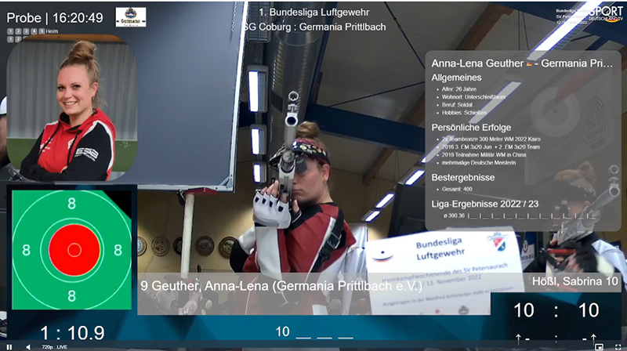Mute the stream with the speaker icon
The width and height of the screenshot is (627, 351).
click(x=28, y=347)
